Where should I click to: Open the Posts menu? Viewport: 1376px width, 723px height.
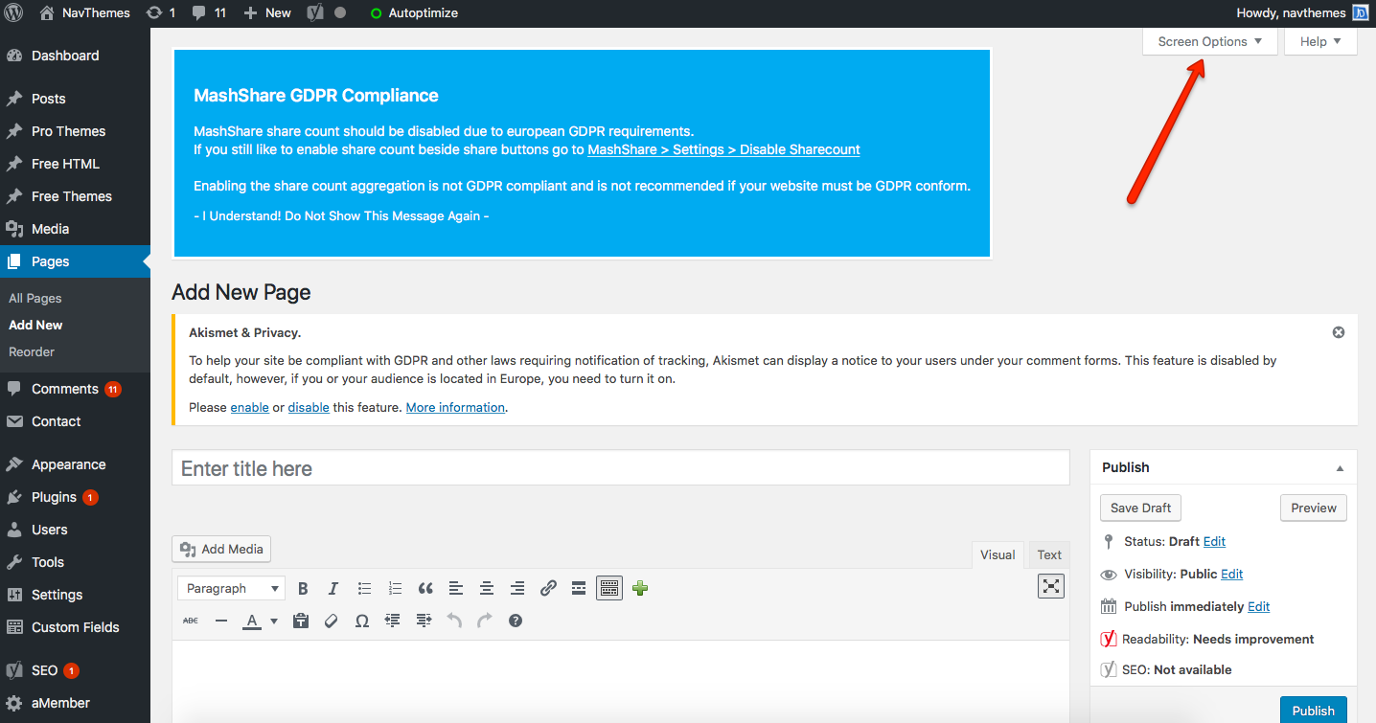75,99
